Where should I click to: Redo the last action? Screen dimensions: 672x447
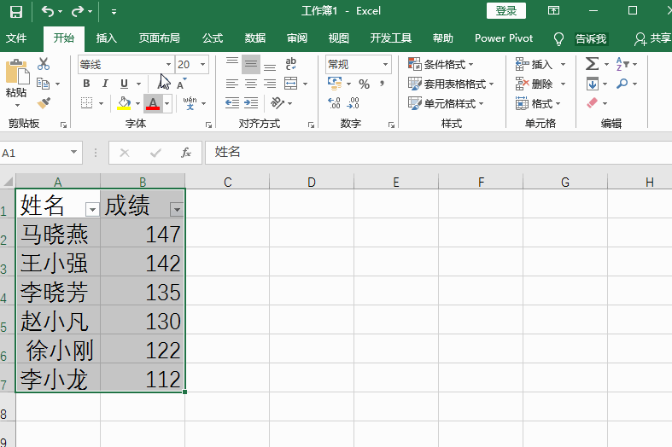pyautogui.click(x=78, y=12)
